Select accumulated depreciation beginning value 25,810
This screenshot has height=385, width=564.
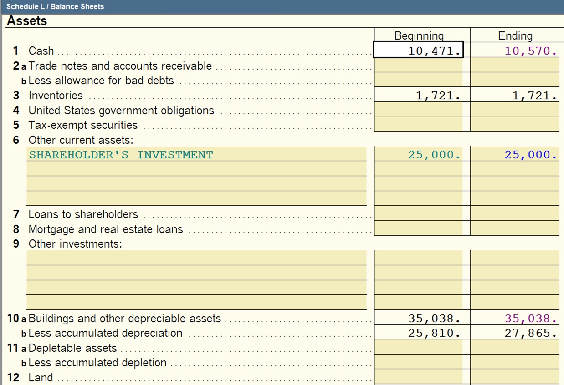[418, 333]
